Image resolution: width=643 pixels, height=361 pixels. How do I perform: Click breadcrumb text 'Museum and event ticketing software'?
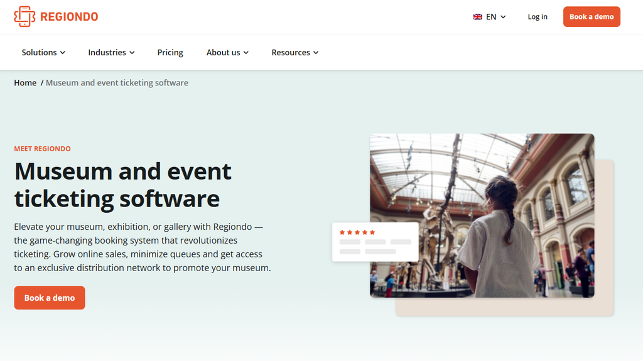click(117, 83)
